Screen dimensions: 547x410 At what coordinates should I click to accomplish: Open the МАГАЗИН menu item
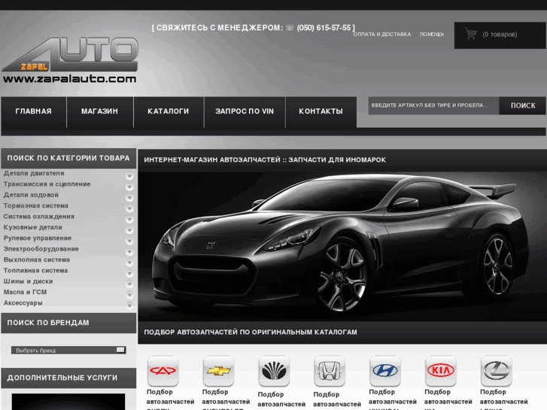(x=100, y=111)
